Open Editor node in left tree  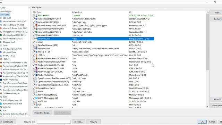[3, 8]
